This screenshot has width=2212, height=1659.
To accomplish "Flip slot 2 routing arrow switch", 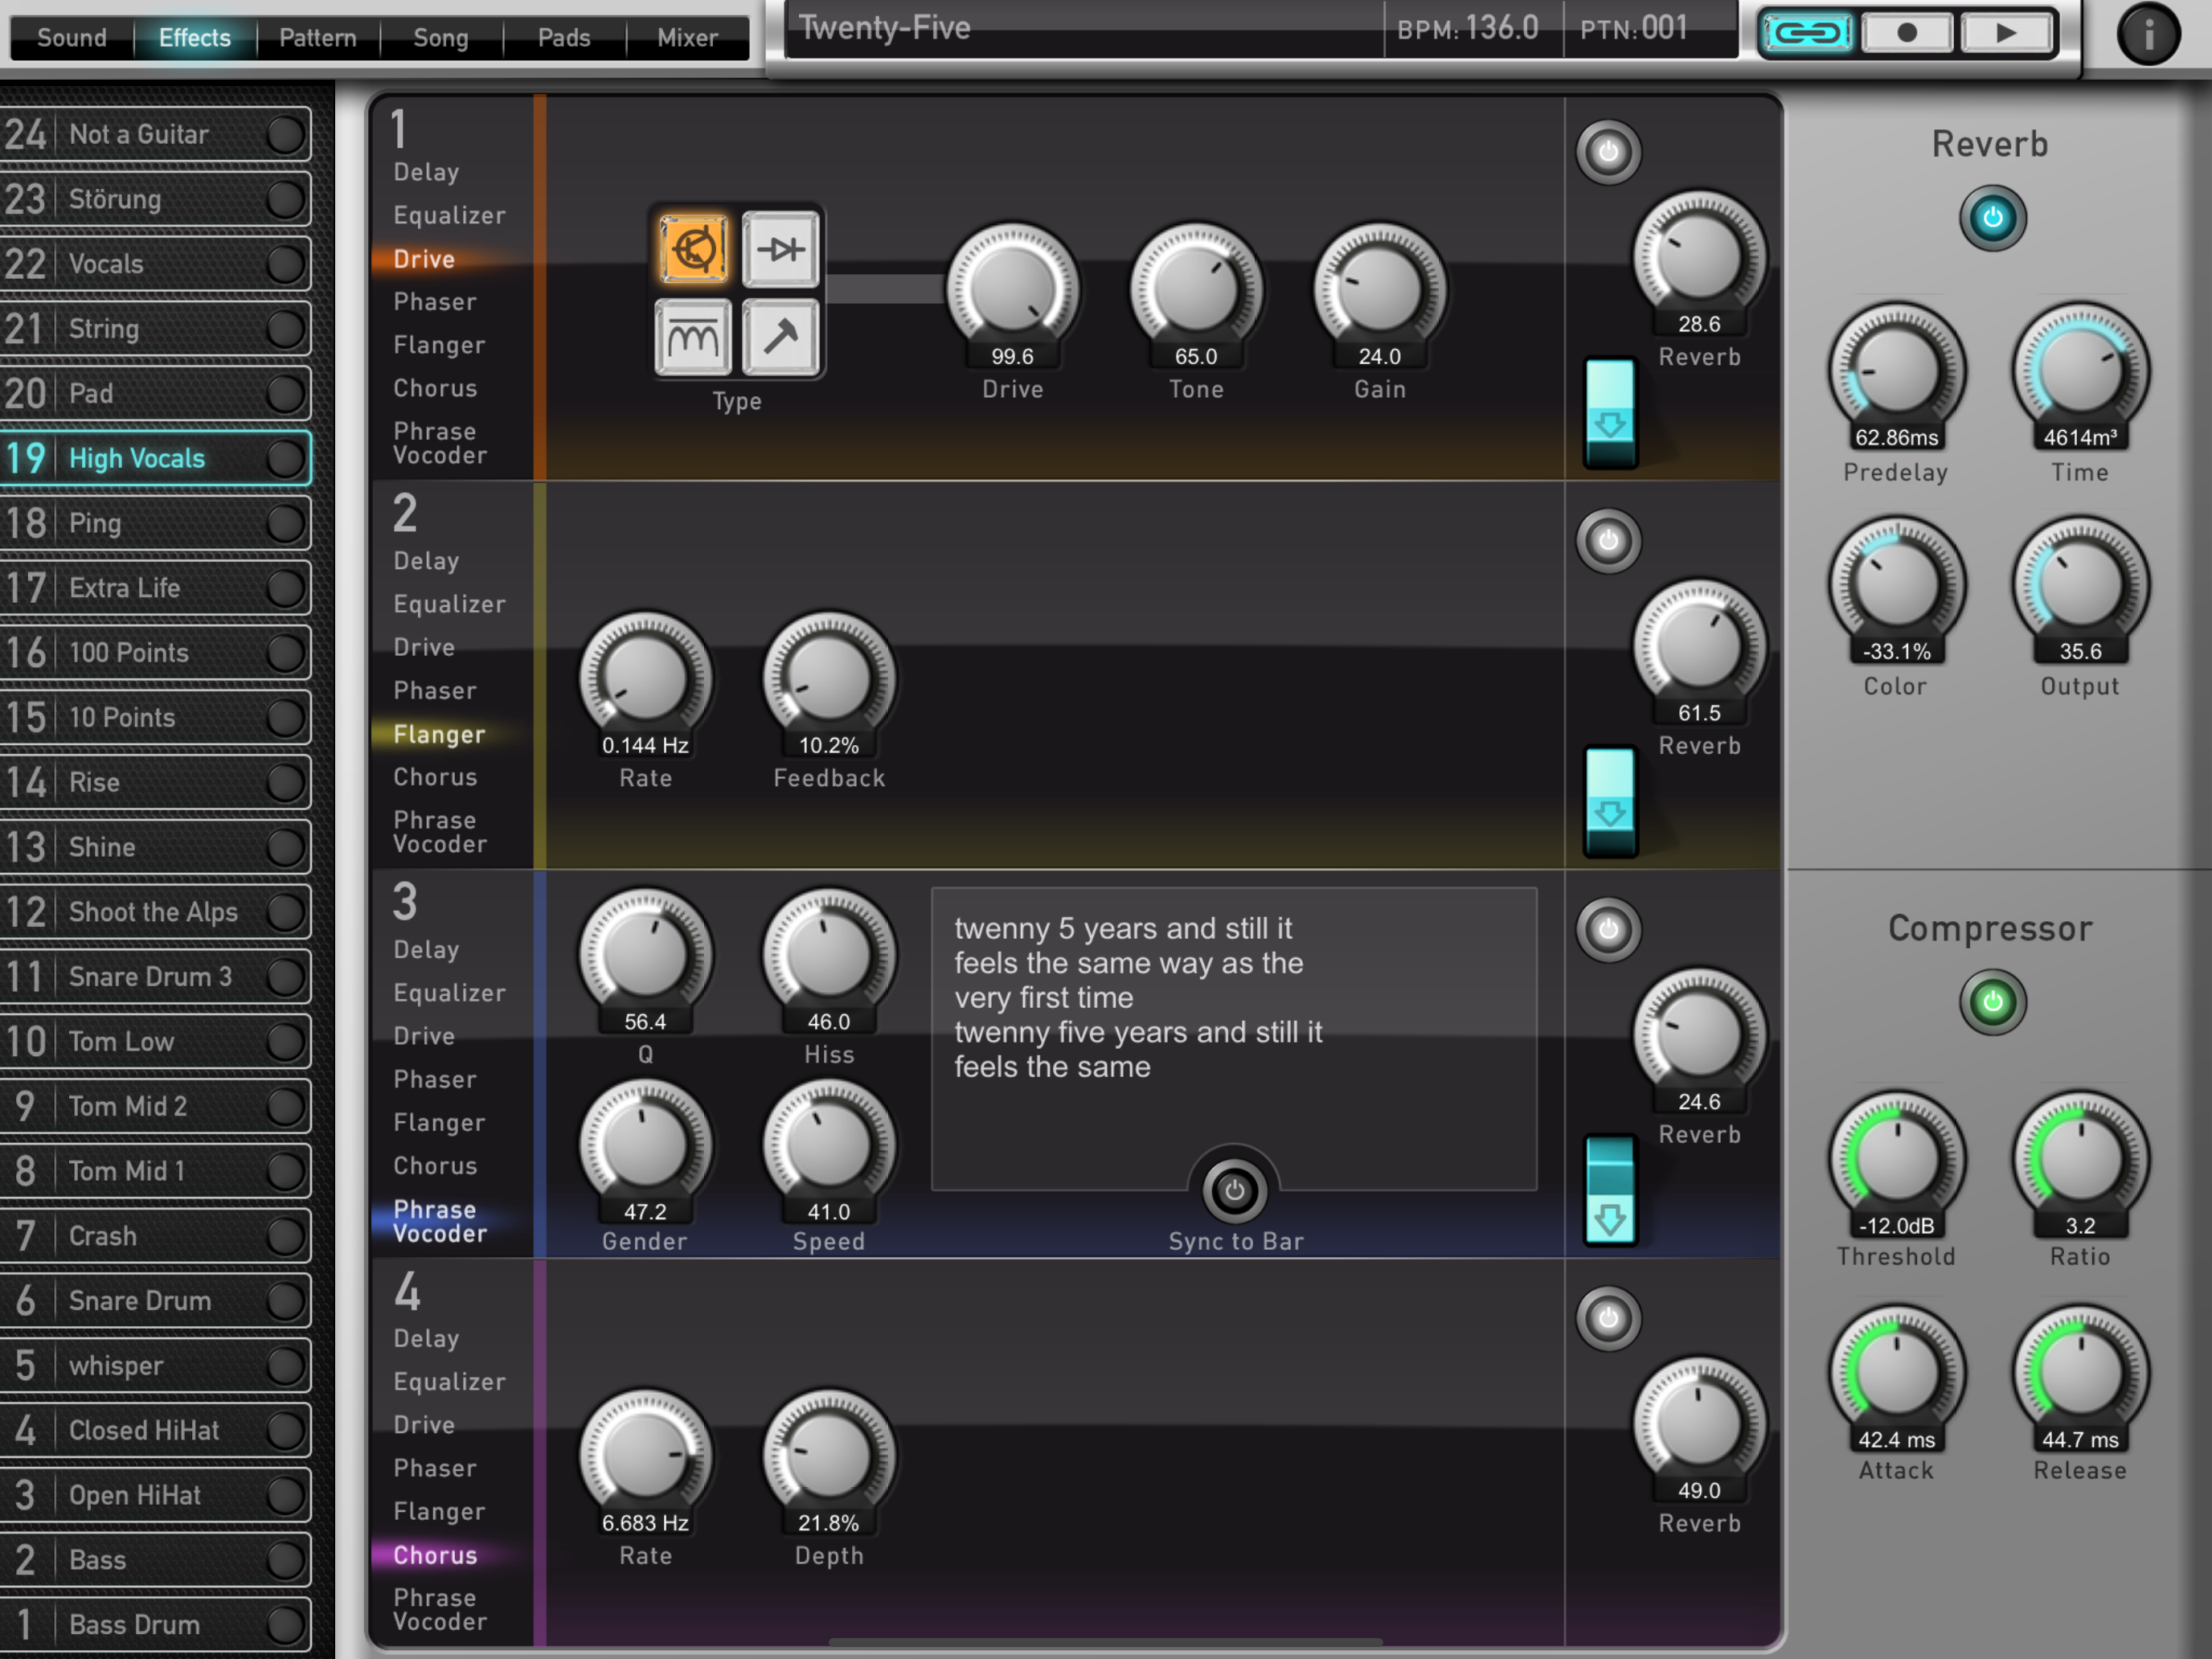I will click(1610, 802).
